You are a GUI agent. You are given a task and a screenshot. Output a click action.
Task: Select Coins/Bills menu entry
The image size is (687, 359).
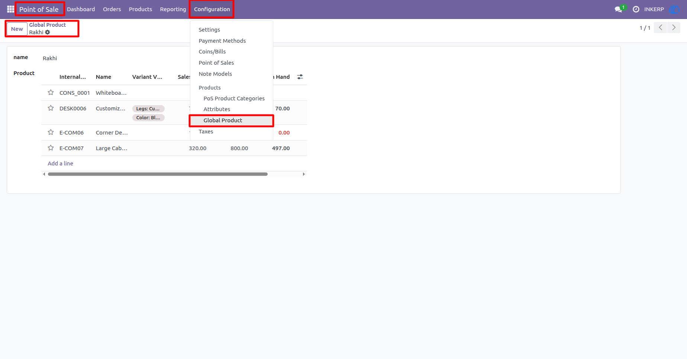click(231, 52)
